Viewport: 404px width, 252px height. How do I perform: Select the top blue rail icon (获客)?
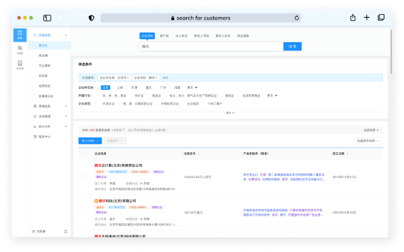click(20, 35)
